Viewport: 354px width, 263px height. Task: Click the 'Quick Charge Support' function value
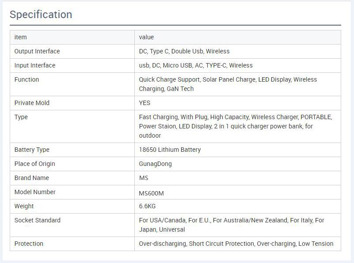(170, 79)
